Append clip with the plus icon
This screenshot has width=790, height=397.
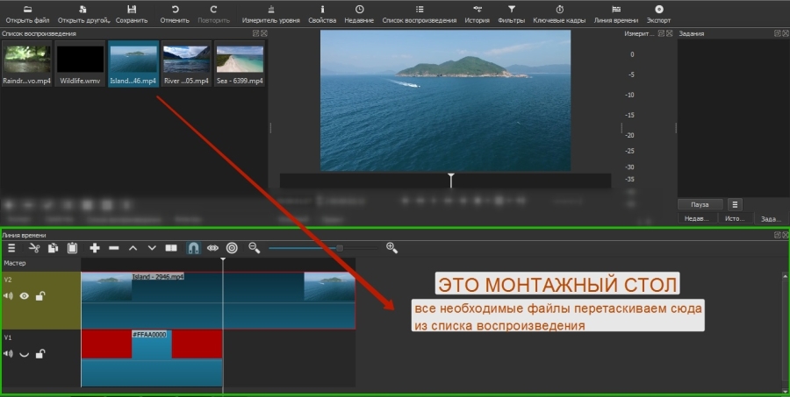tap(94, 248)
